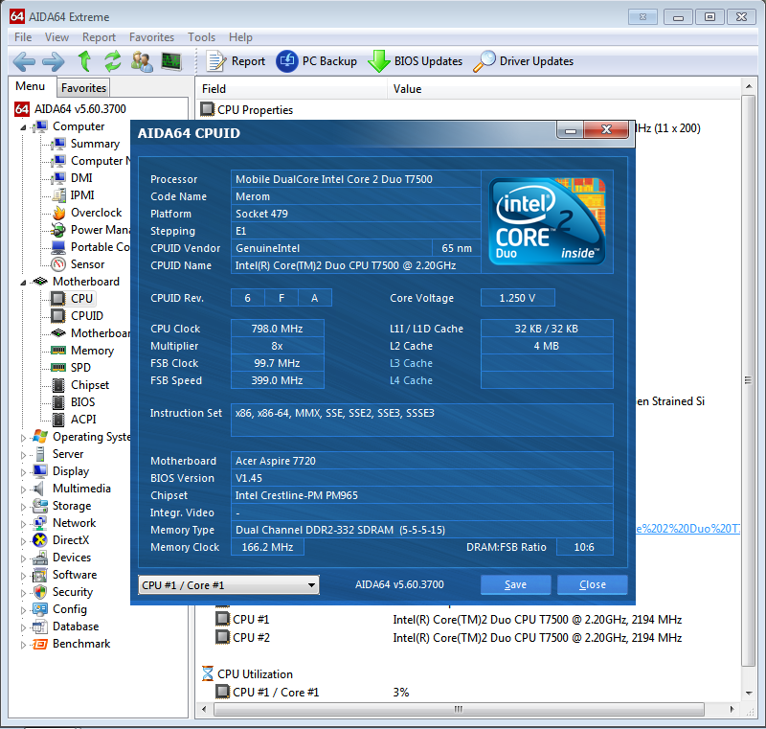Click the horizontal scrollbar thumb at bottom
The width and height of the screenshot is (766, 729).
(459, 709)
